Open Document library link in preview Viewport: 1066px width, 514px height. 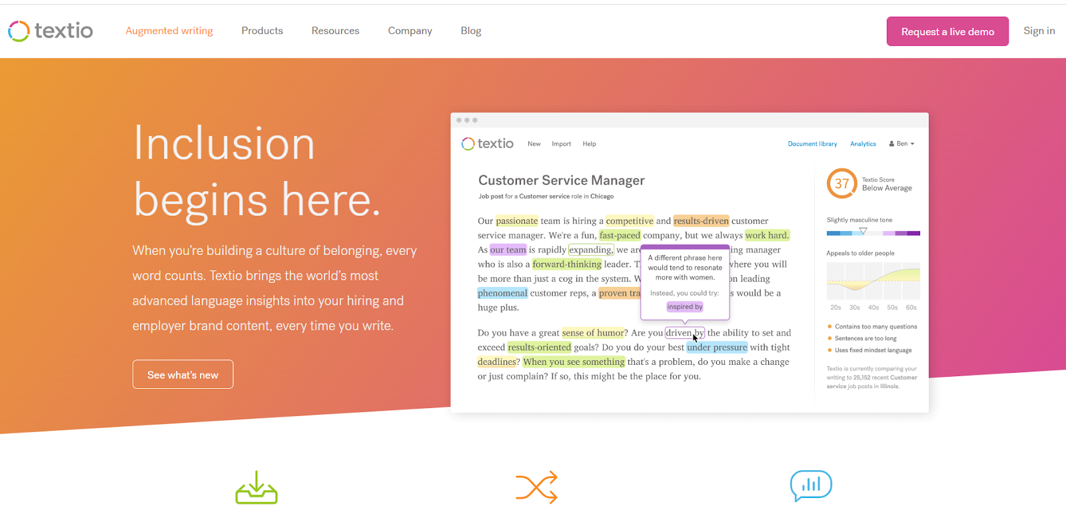[812, 144]
